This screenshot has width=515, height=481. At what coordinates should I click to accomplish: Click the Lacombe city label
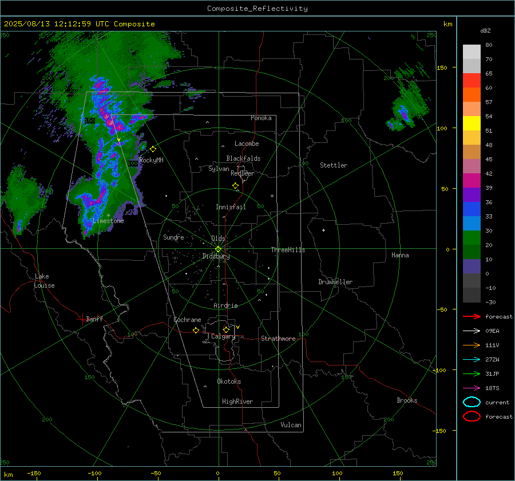(x=246, y=144)
